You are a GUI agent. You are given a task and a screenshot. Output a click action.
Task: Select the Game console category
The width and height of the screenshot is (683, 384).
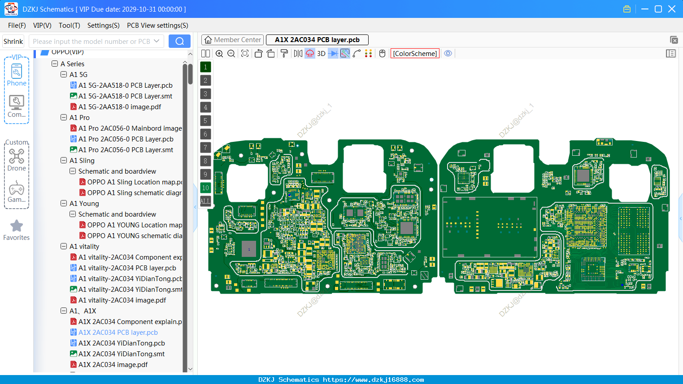tap(17, 192)
